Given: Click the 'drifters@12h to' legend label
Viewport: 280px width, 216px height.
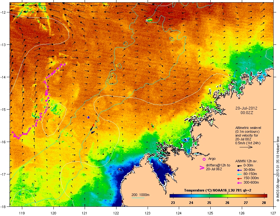Looking at the screenshot, I should coord(218,165).
